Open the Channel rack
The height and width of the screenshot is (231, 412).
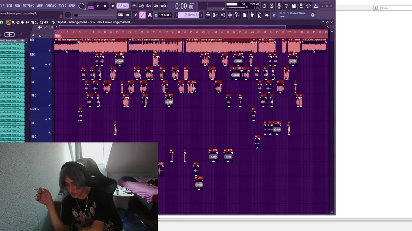tap(222, 15)
